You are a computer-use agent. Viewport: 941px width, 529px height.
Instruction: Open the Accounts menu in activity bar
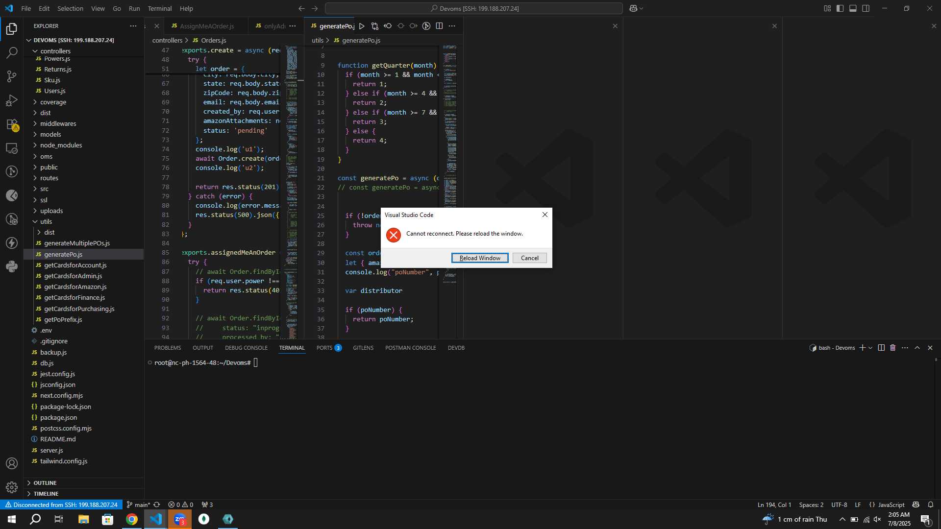pyautogui.click(x=12, y=463)
